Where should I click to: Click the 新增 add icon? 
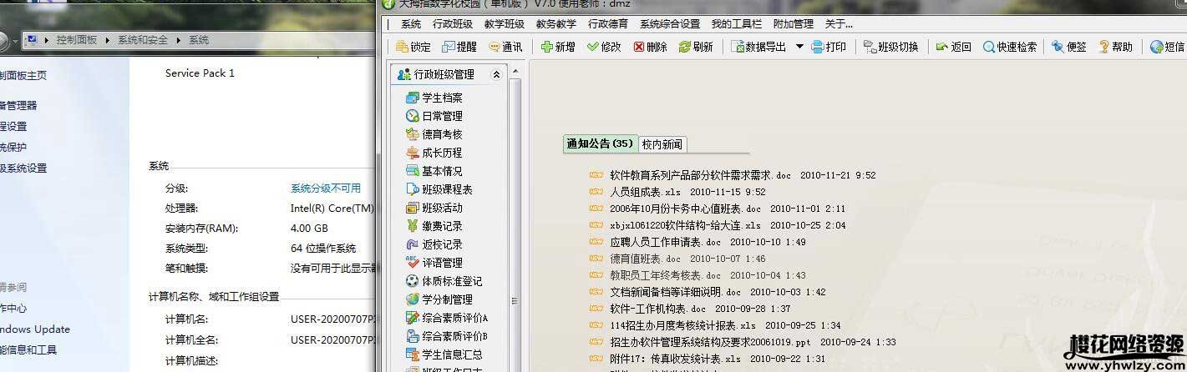558,47
